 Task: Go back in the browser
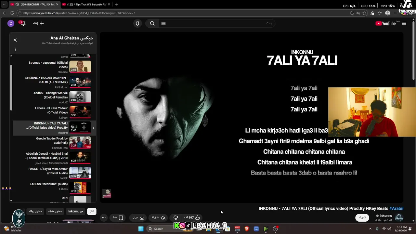(4, 13)
